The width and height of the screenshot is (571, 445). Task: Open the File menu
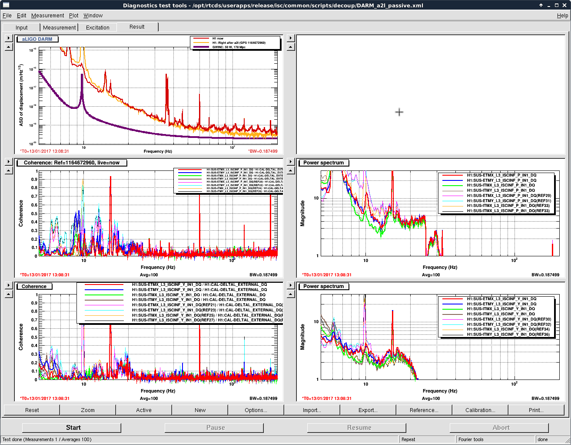(7, 15)
